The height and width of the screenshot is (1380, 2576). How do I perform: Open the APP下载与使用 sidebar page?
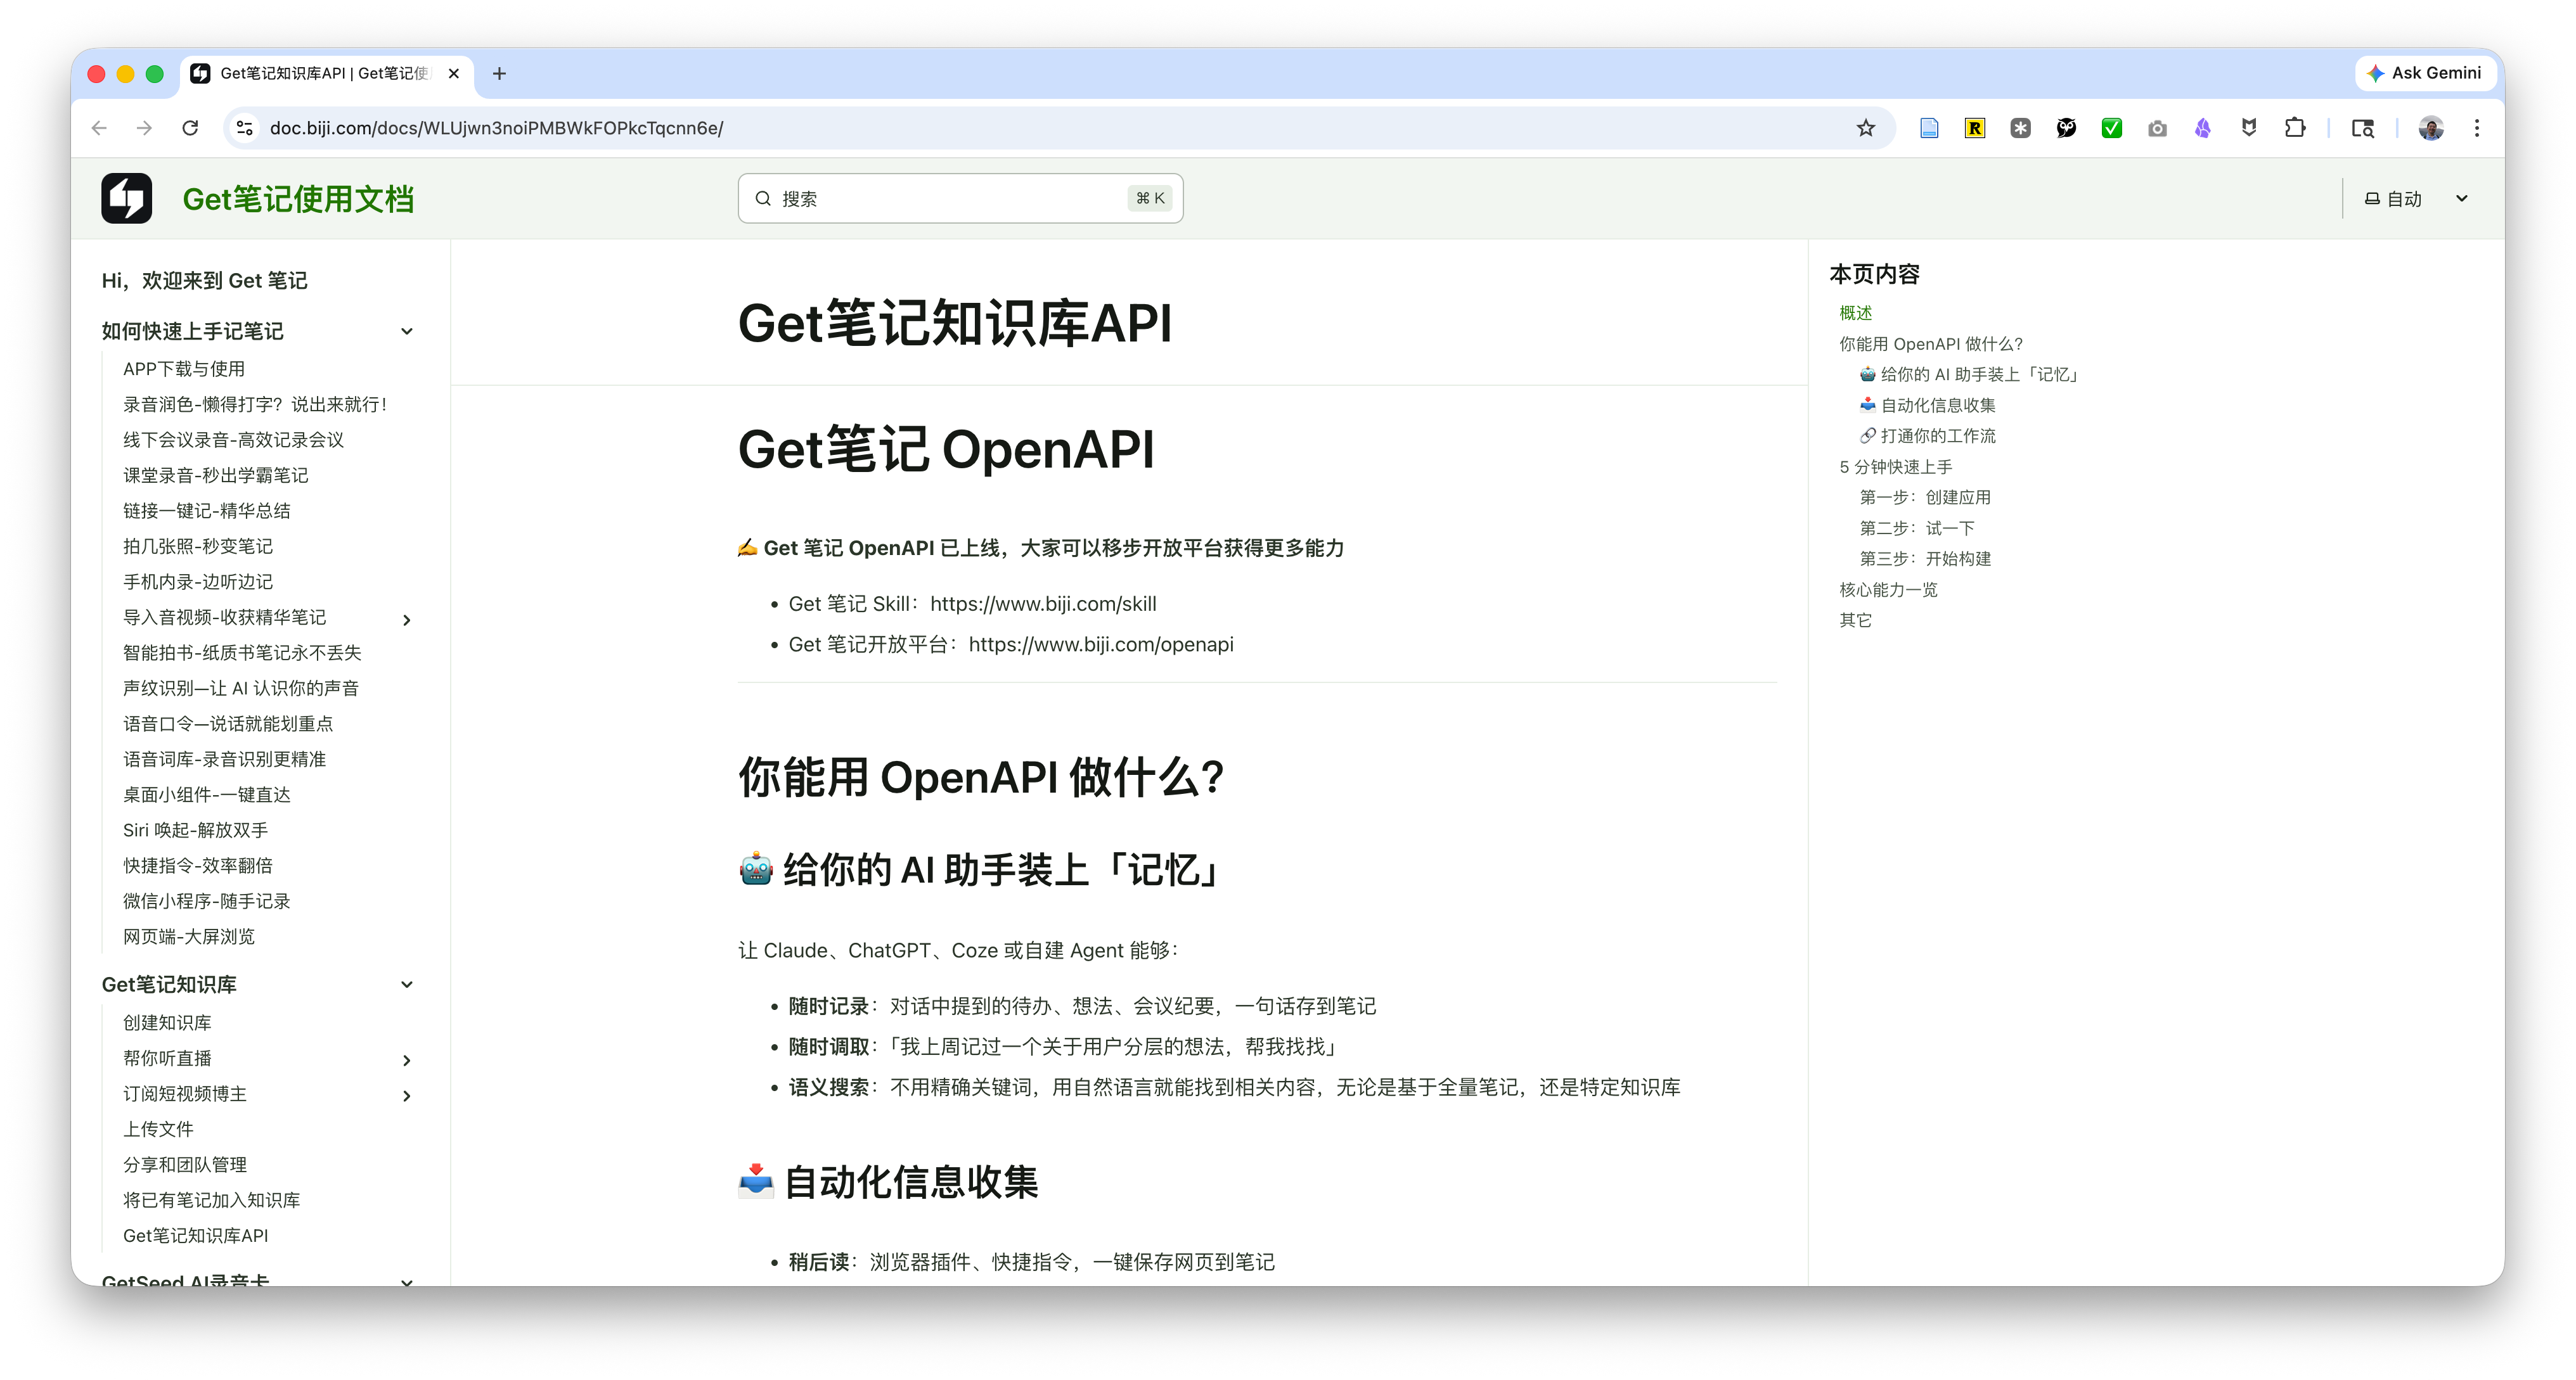pos(184,369)
